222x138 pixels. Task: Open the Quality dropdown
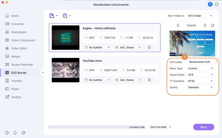click(x=201, y=87)
